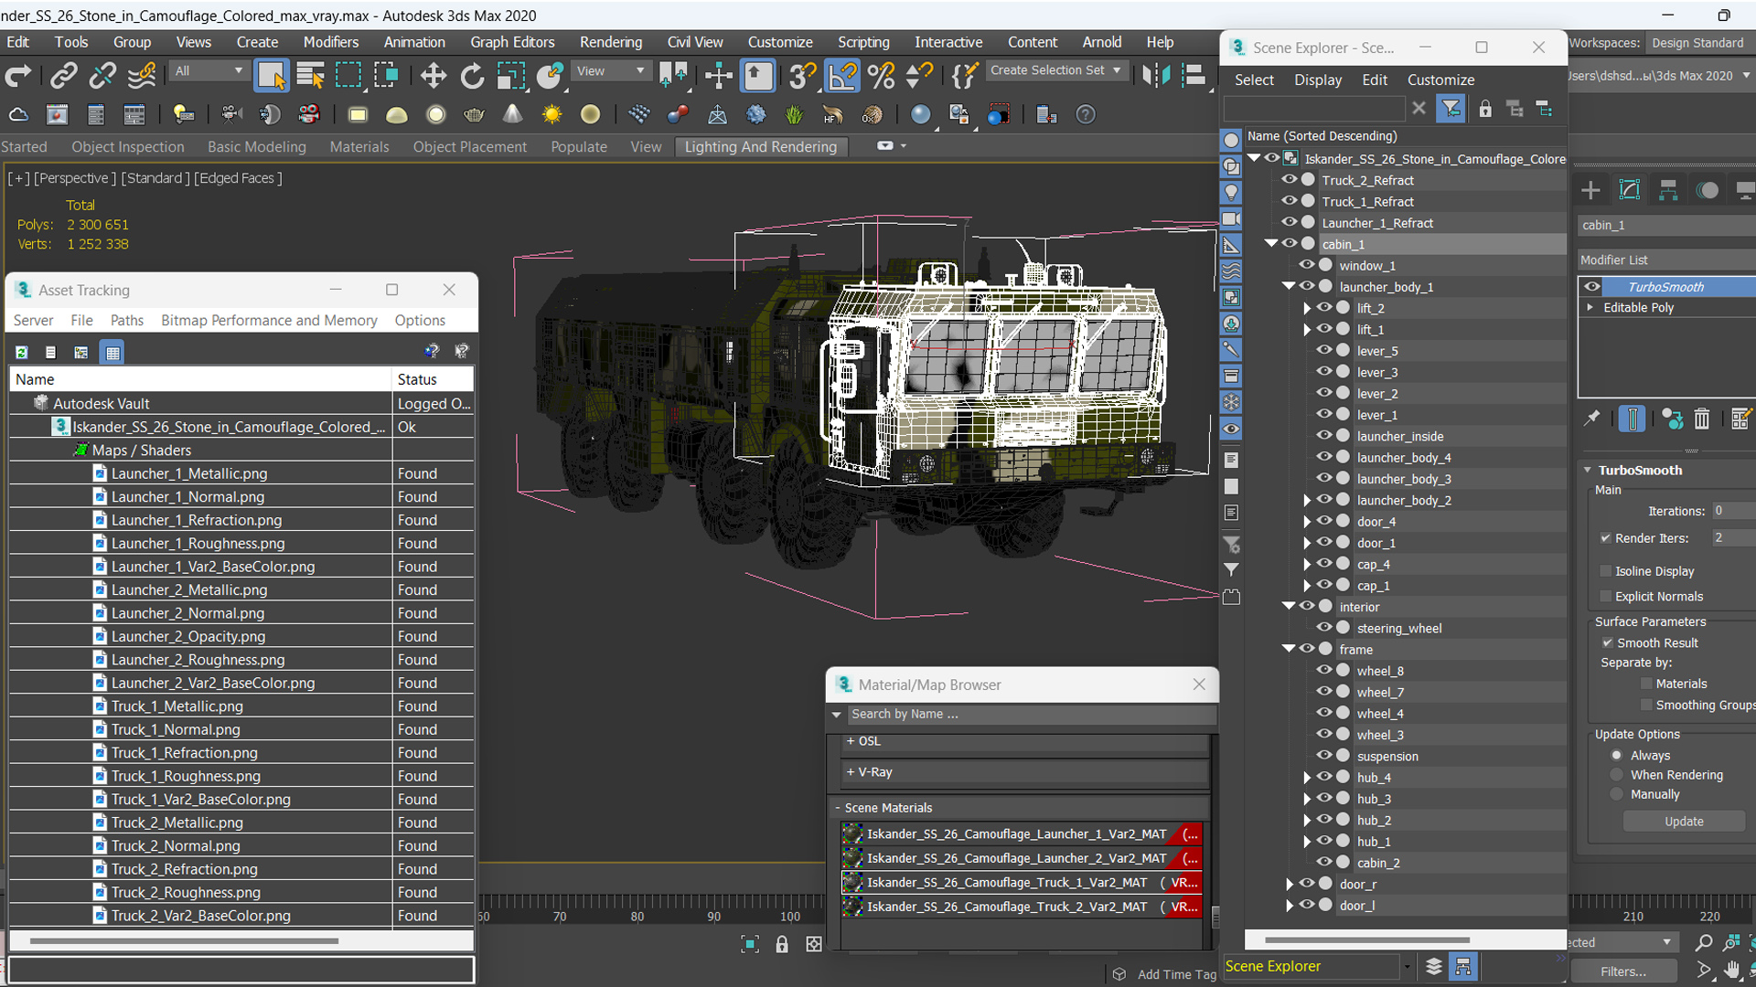Refresh Asset Tracking list icon
Viewport: 1756px width, 987px height.
(x=22, y=352)
